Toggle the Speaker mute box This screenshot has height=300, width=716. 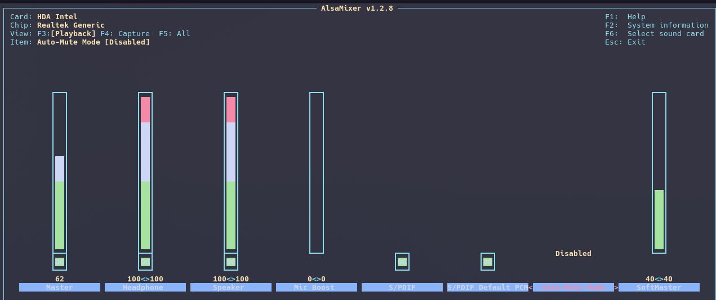[x=231, y=262]
